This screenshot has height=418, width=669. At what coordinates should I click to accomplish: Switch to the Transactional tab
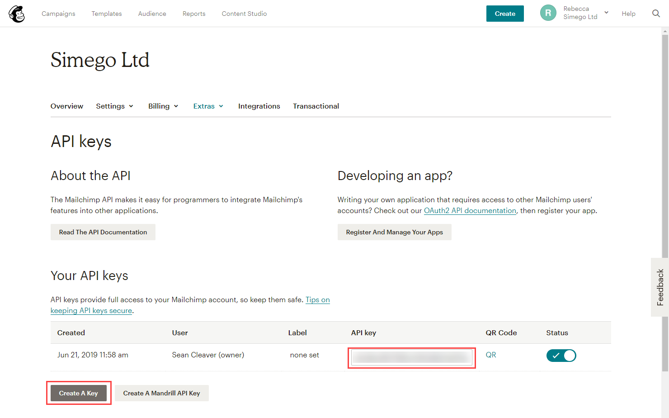pos(316,106)
